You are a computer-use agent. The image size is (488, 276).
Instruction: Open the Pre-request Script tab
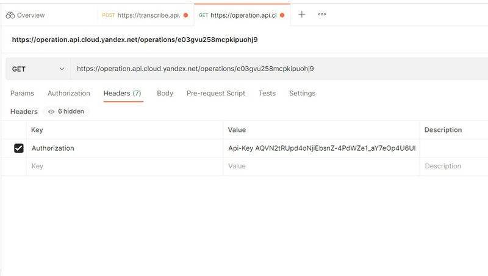(215, 94)
